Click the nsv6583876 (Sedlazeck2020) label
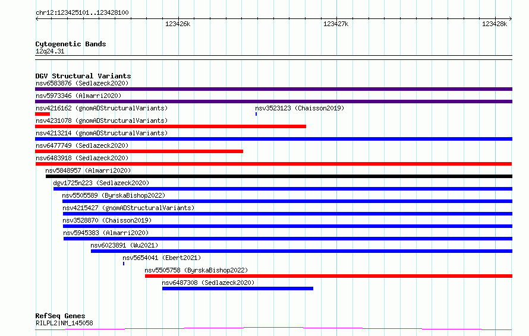The height and width of the screenshot is (336, 529). click(x=82, y=83)
